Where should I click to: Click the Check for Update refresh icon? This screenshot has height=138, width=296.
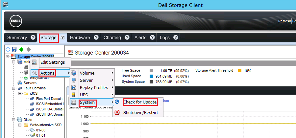pyautogui.click(x=117, y=102)
